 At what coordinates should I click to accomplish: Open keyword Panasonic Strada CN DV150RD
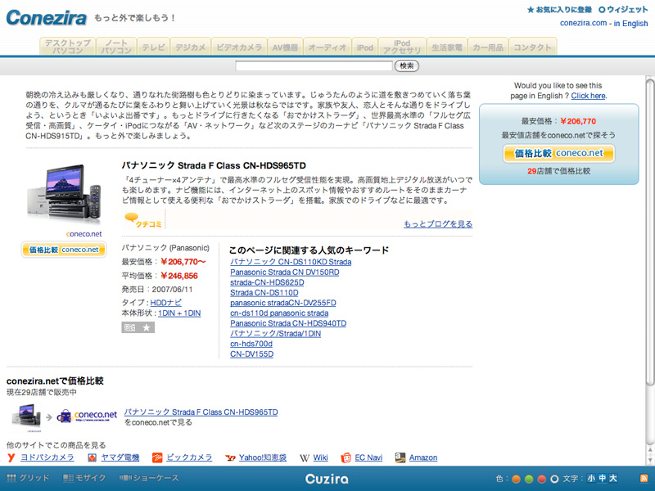pos(284,273)
